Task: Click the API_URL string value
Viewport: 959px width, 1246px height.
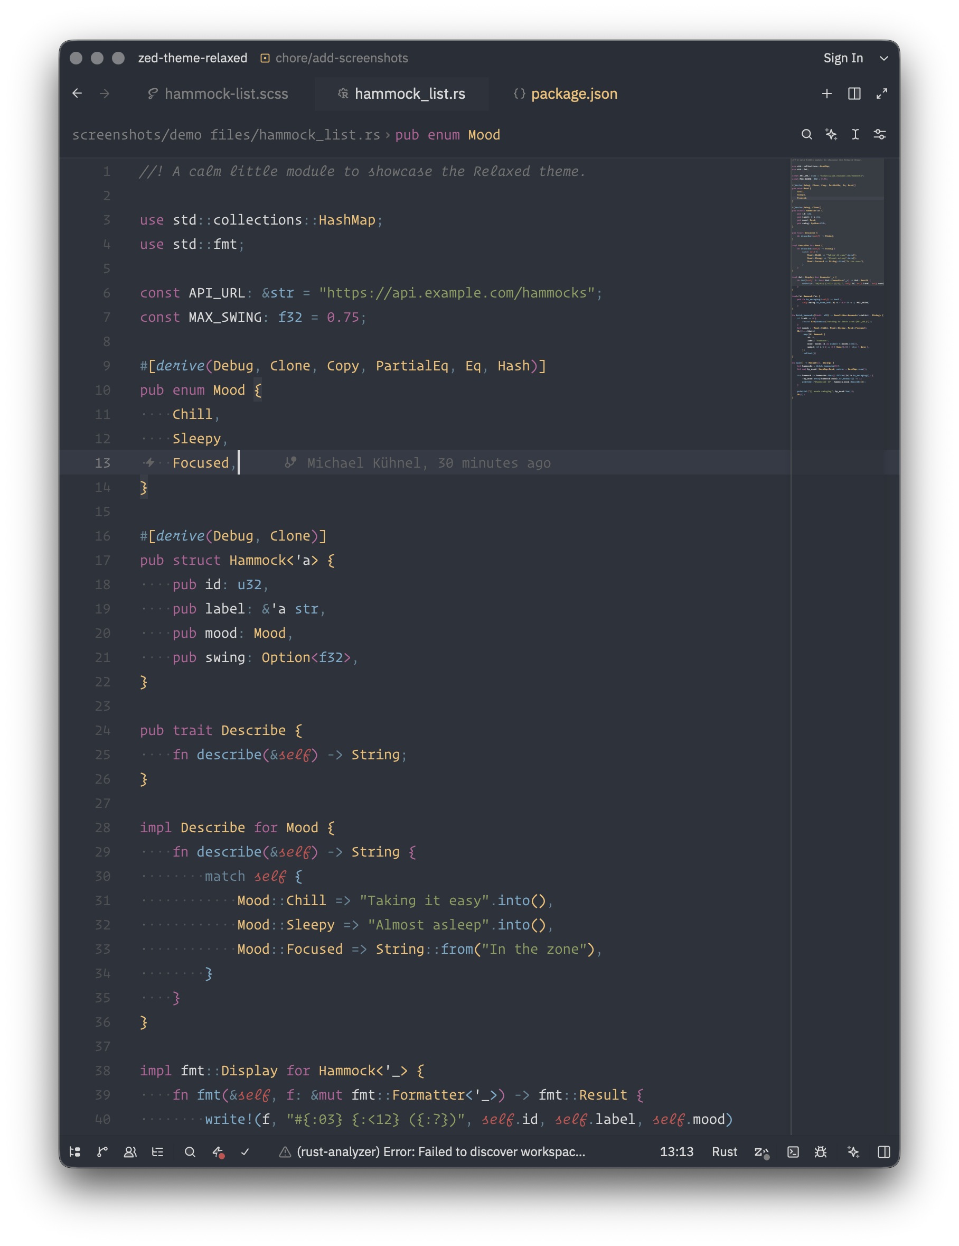Action: tap(457, 293)
